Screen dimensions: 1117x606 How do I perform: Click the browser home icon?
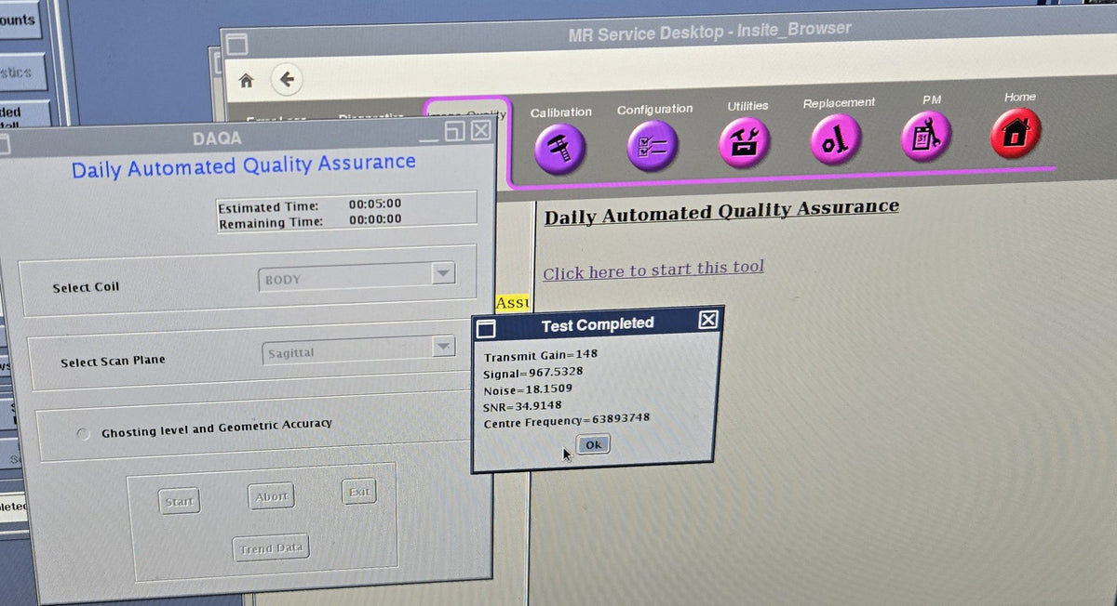246,80
